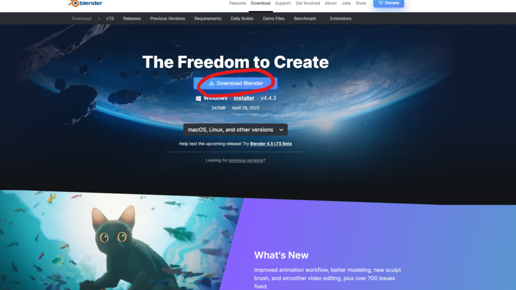The height and width of the screenshot is (290, 516).
Task: Open the Features menu item
Action: coord(238,4)
